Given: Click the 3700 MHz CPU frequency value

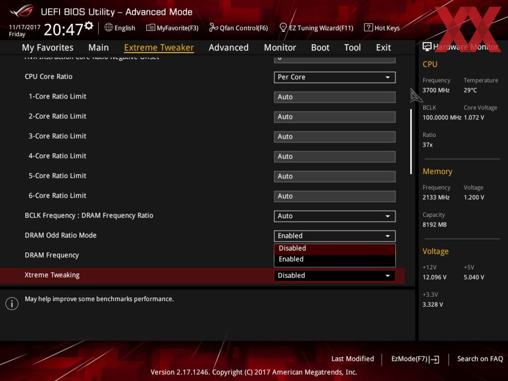Looking at the screenshot, I should [436, 90].
